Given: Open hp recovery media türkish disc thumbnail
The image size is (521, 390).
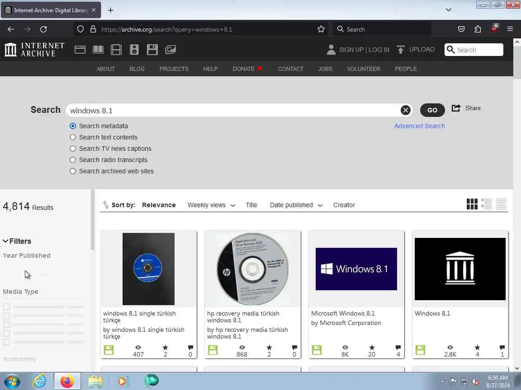Looking at the screenshot, I should (252, 269).
